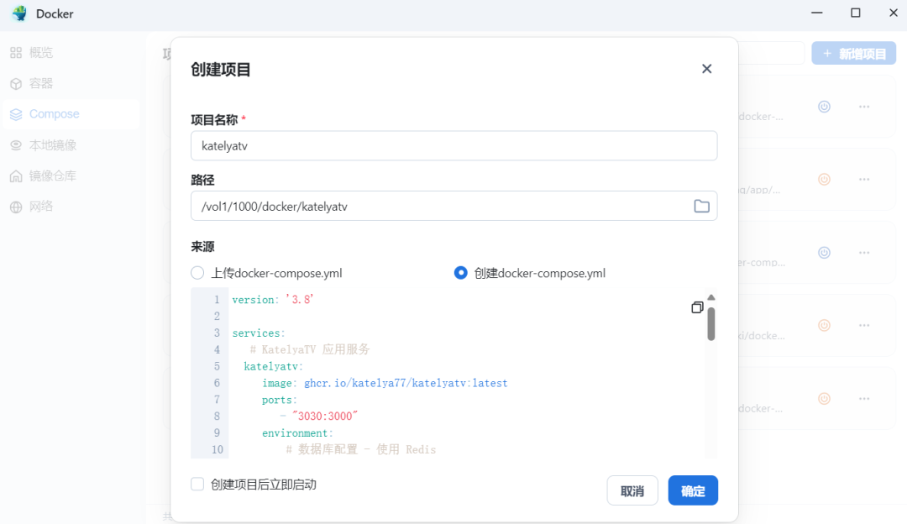Enable 创建项目后立即启动 checkbox
This screenshot has width=907, height=524.
coord(197,485)
